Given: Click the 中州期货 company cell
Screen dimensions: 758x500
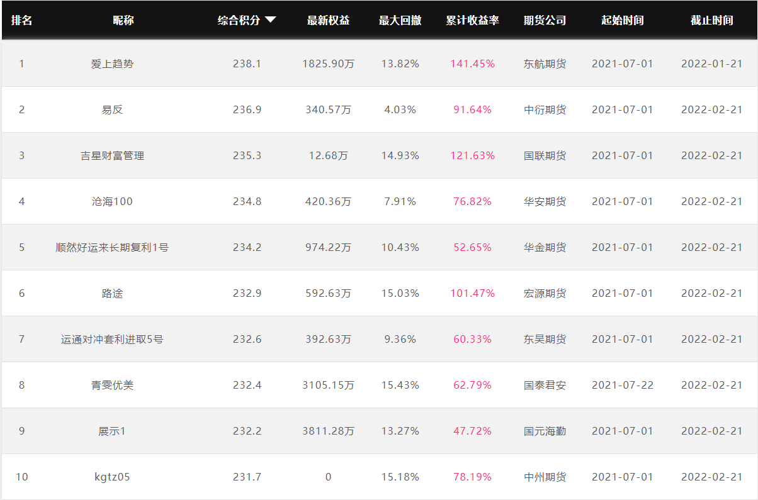Looking at the screenshot, I should click(x=545, y=477).
